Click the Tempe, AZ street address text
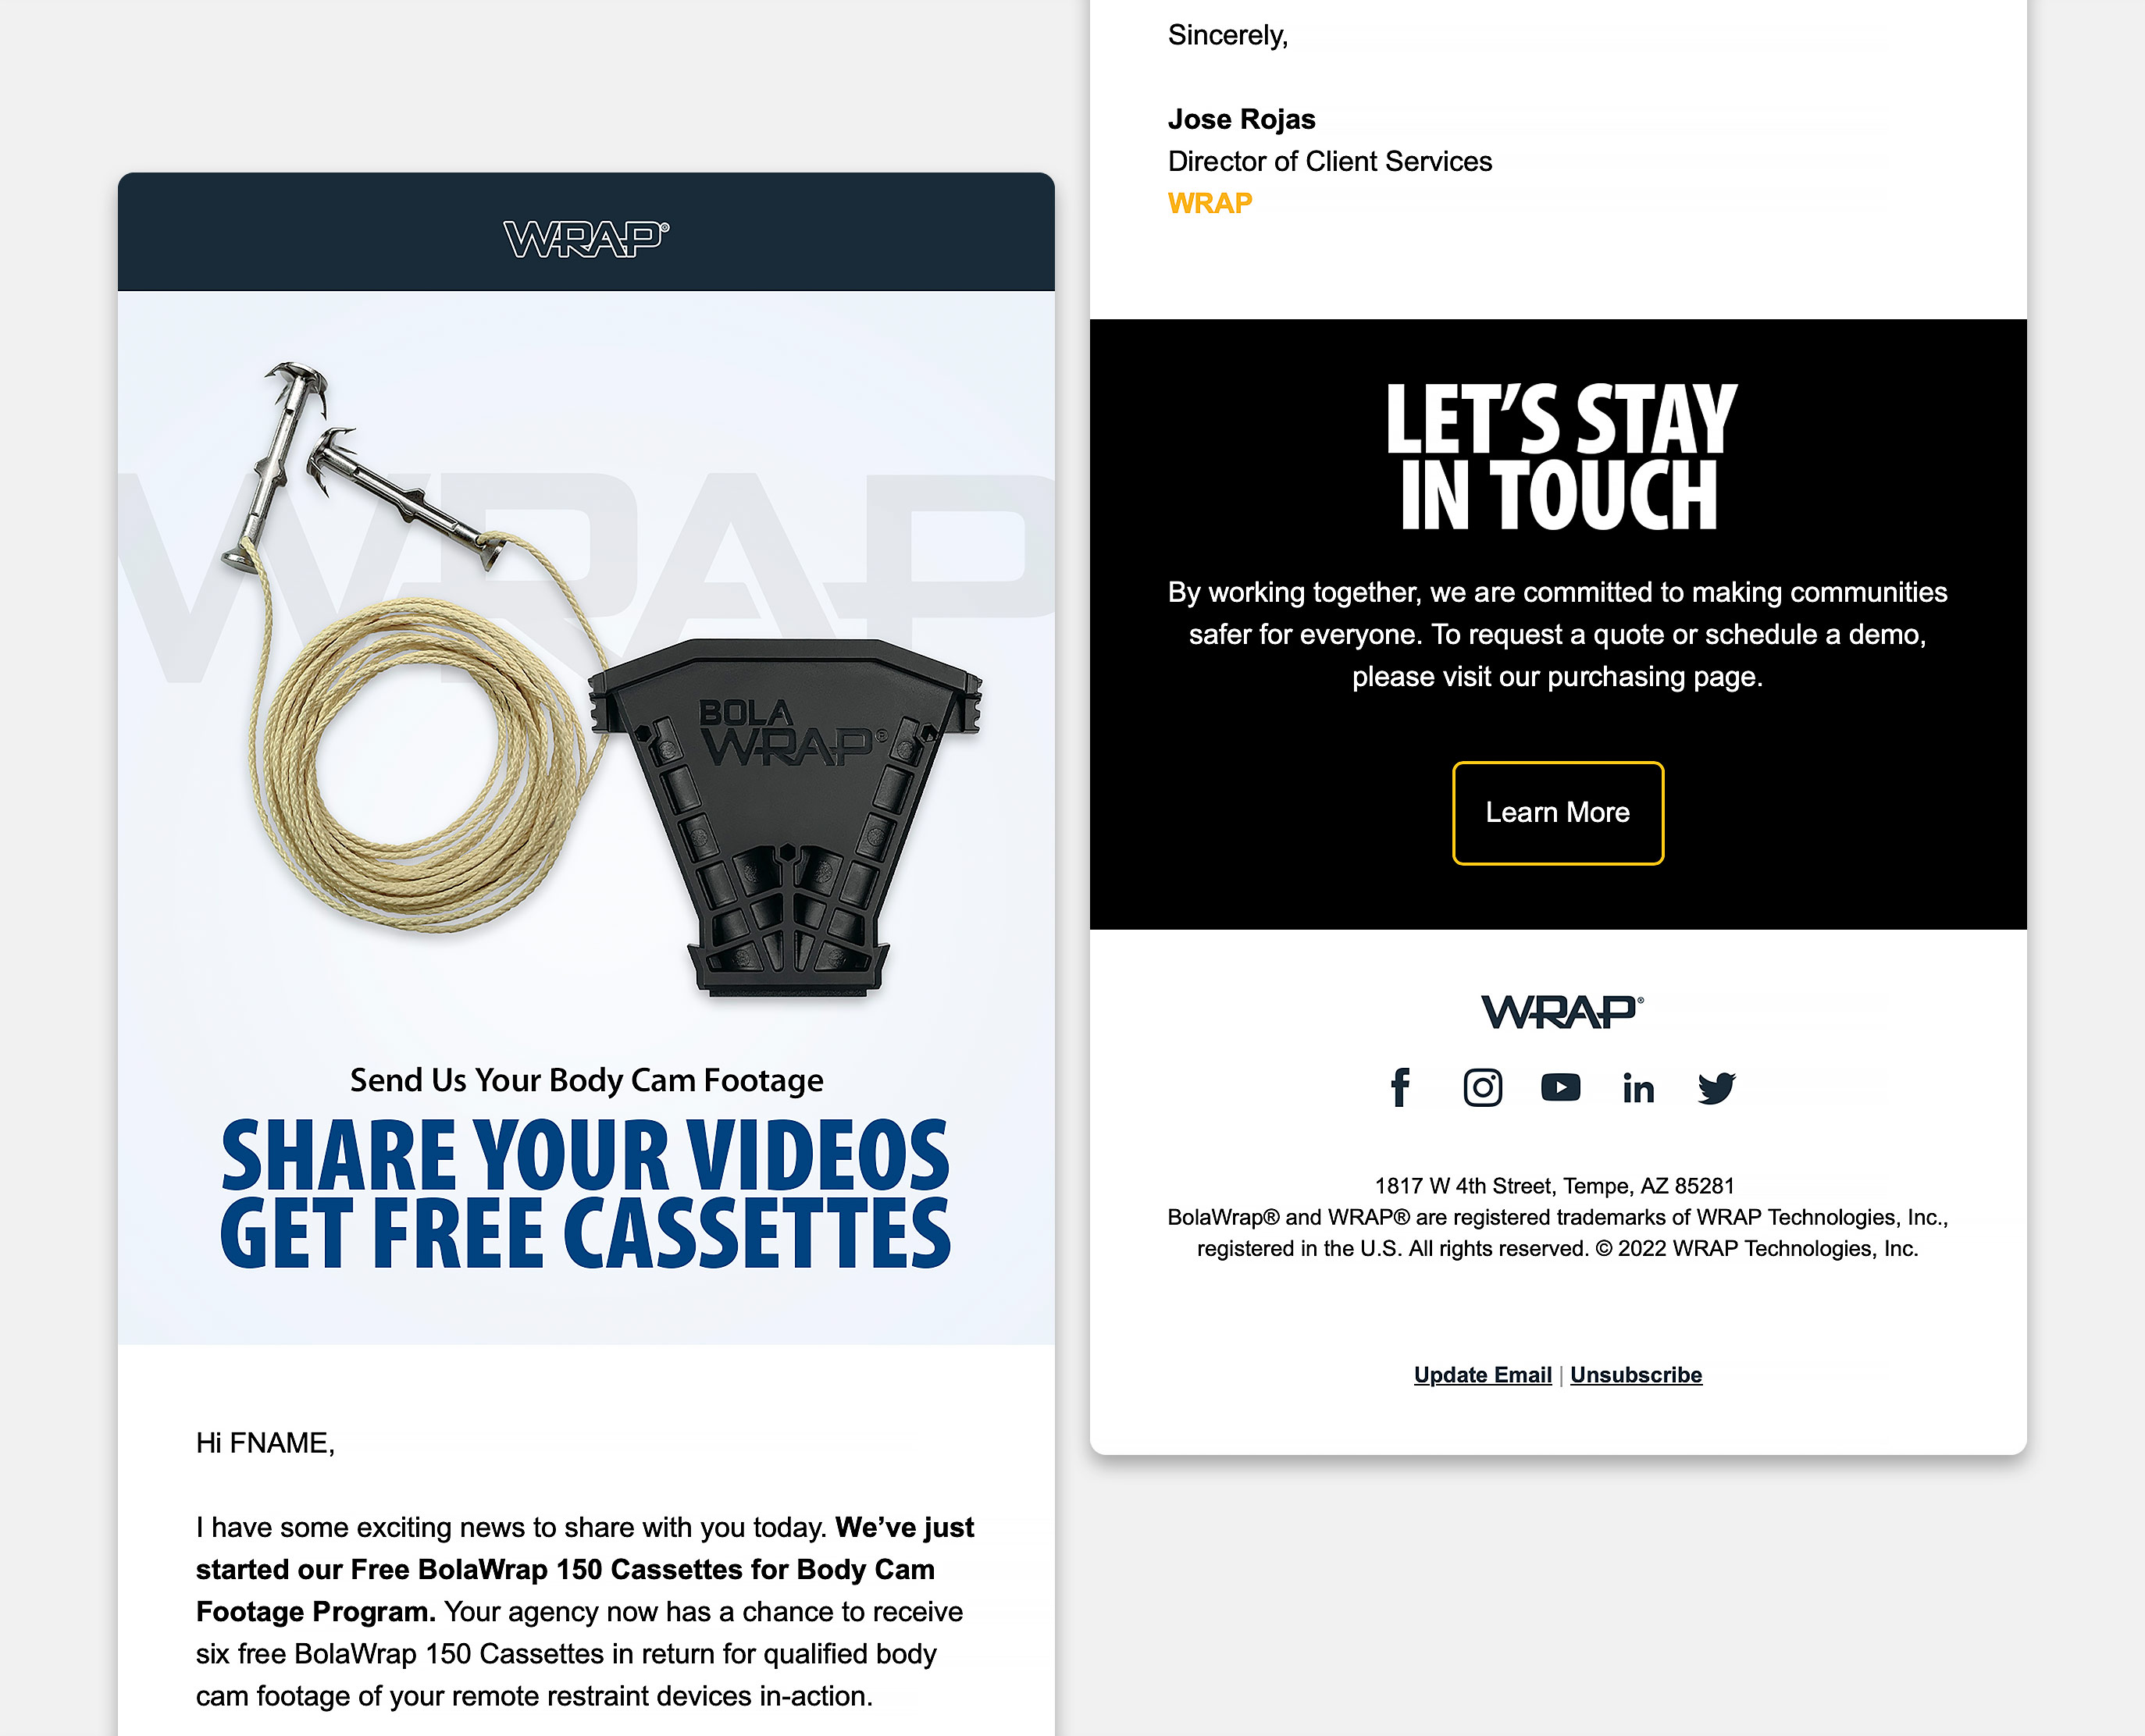Image resolution: width=2145 pixels, height=1736 pixels. tap(1555, 1186)
